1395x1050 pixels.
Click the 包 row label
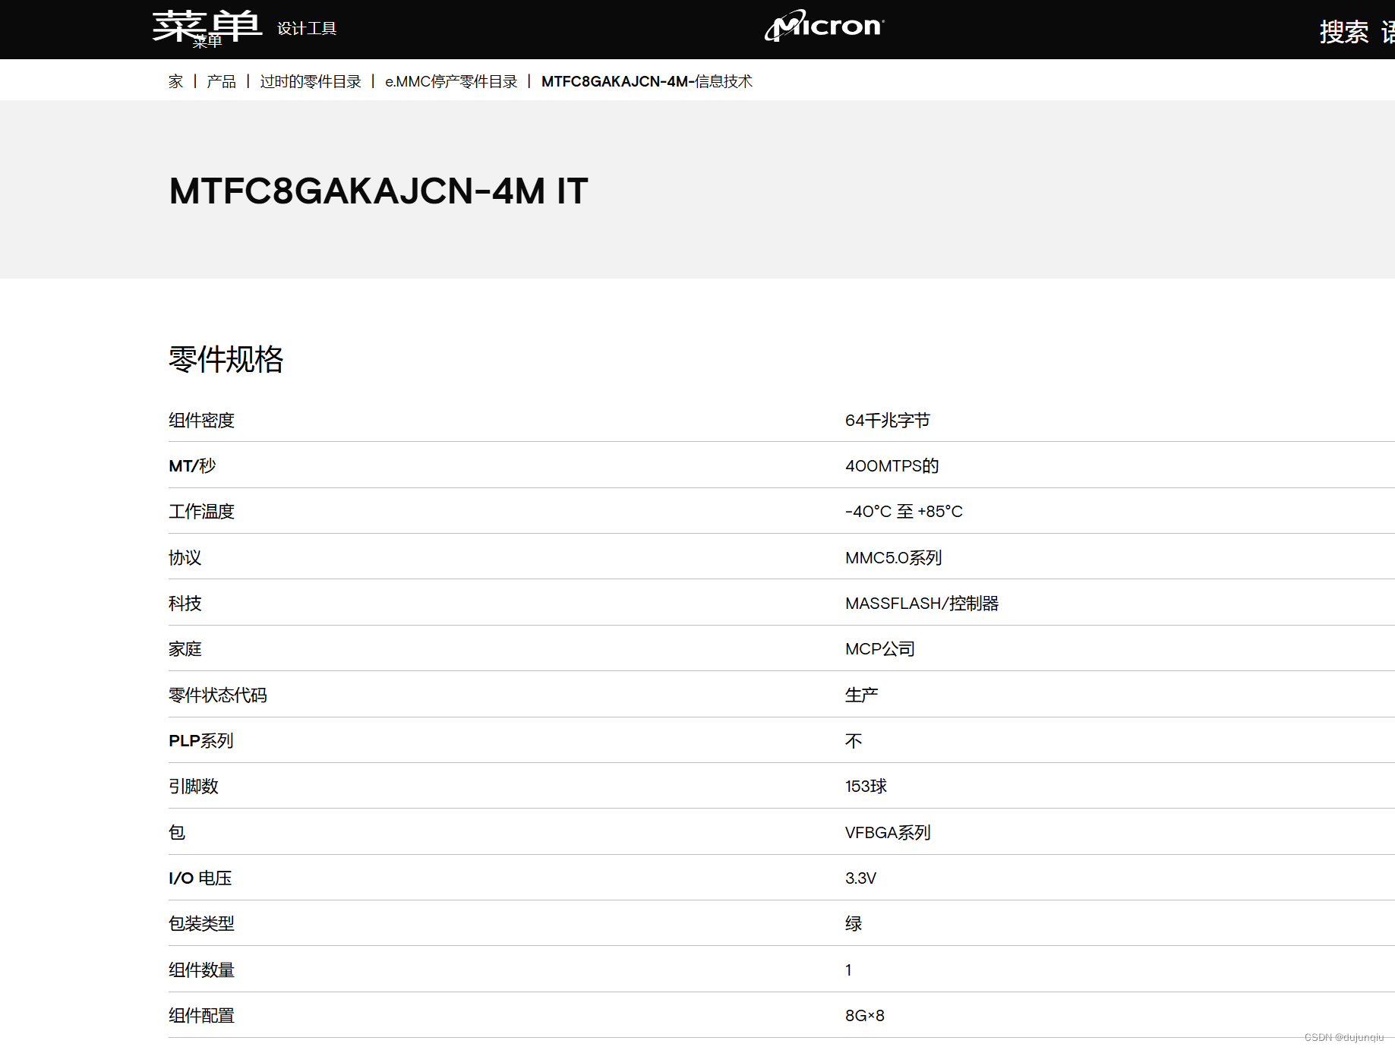[176, 832]
